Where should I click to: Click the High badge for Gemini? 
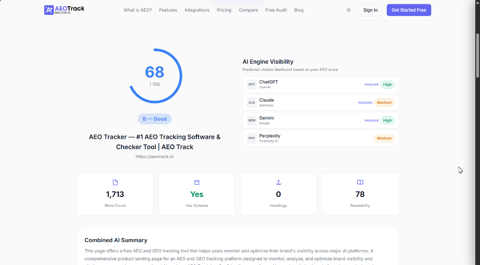point(387,121)
